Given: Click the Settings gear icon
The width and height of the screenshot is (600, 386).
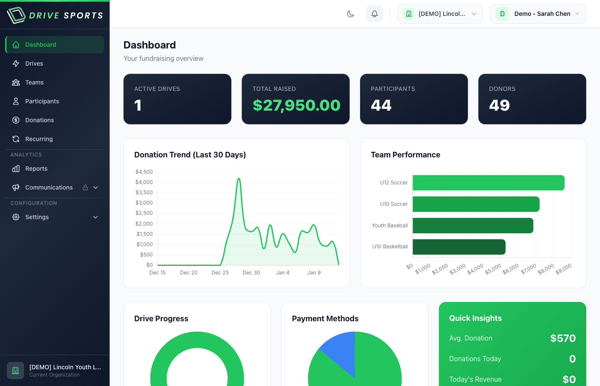Looking at the screenshot, I should 16,217.
